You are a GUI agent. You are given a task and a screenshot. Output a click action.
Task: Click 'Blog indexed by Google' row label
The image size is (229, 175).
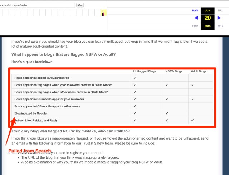tap(30, 113)
